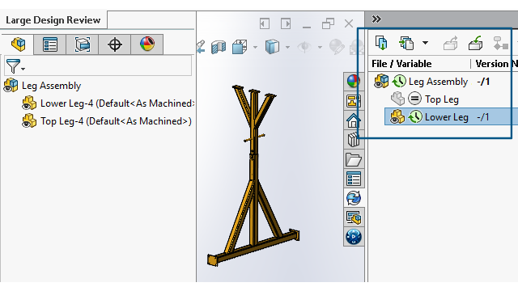Toggle eye on Lower Leg in PDM tree
Screen dimensions: 518x291
[x=394, y=119]
